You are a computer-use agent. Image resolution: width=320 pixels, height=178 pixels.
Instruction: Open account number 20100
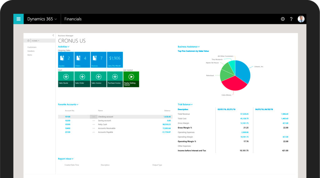(x=67, y=132)
